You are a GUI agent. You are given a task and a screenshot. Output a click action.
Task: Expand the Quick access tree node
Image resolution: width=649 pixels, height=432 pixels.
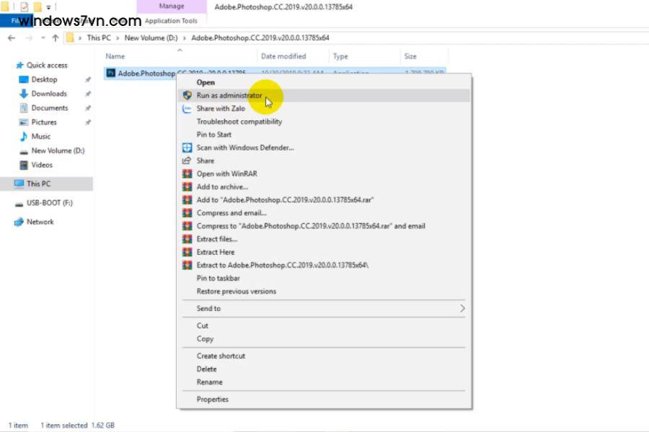[x=8, y=66]
